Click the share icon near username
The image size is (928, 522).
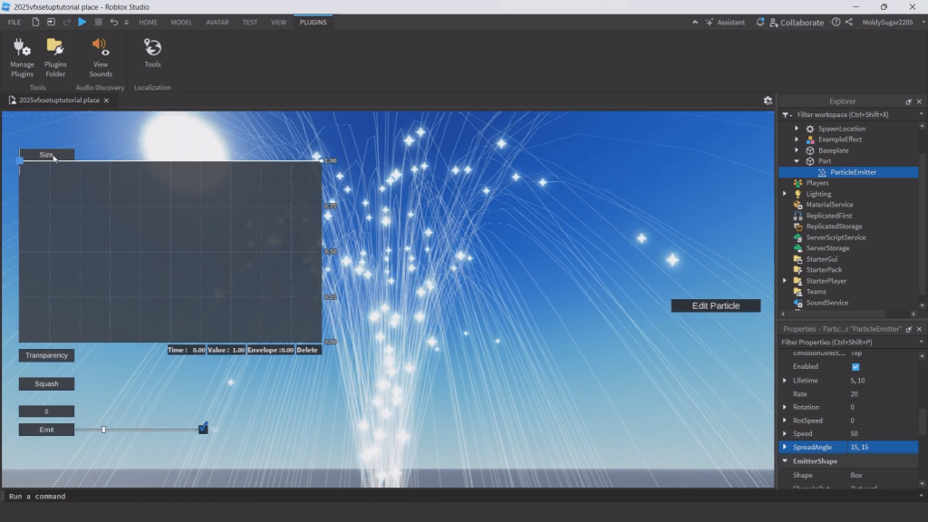tap(848, 22)
